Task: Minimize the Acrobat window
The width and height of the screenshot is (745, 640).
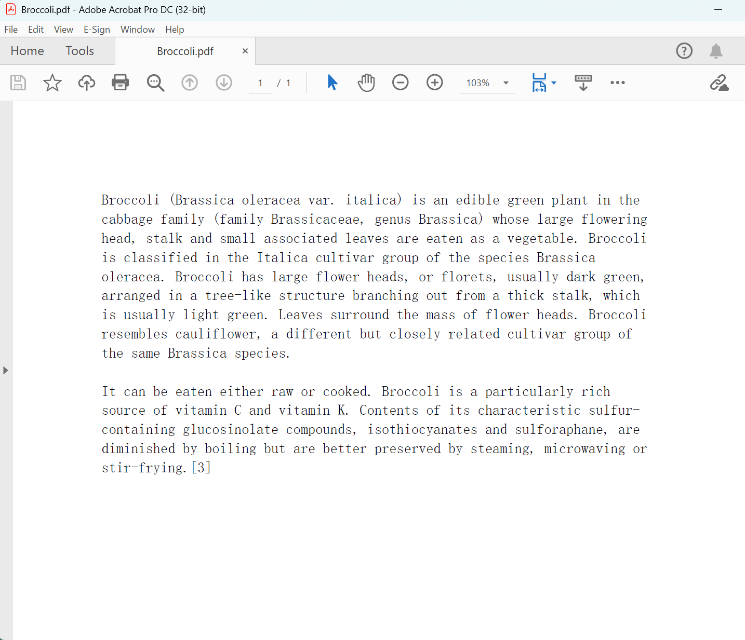Action: pyautogui.click(x=719, y=9)
